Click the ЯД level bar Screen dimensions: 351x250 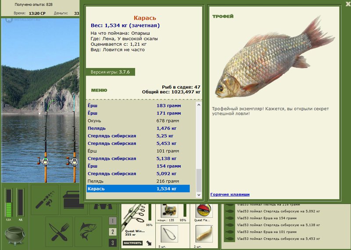20,203
